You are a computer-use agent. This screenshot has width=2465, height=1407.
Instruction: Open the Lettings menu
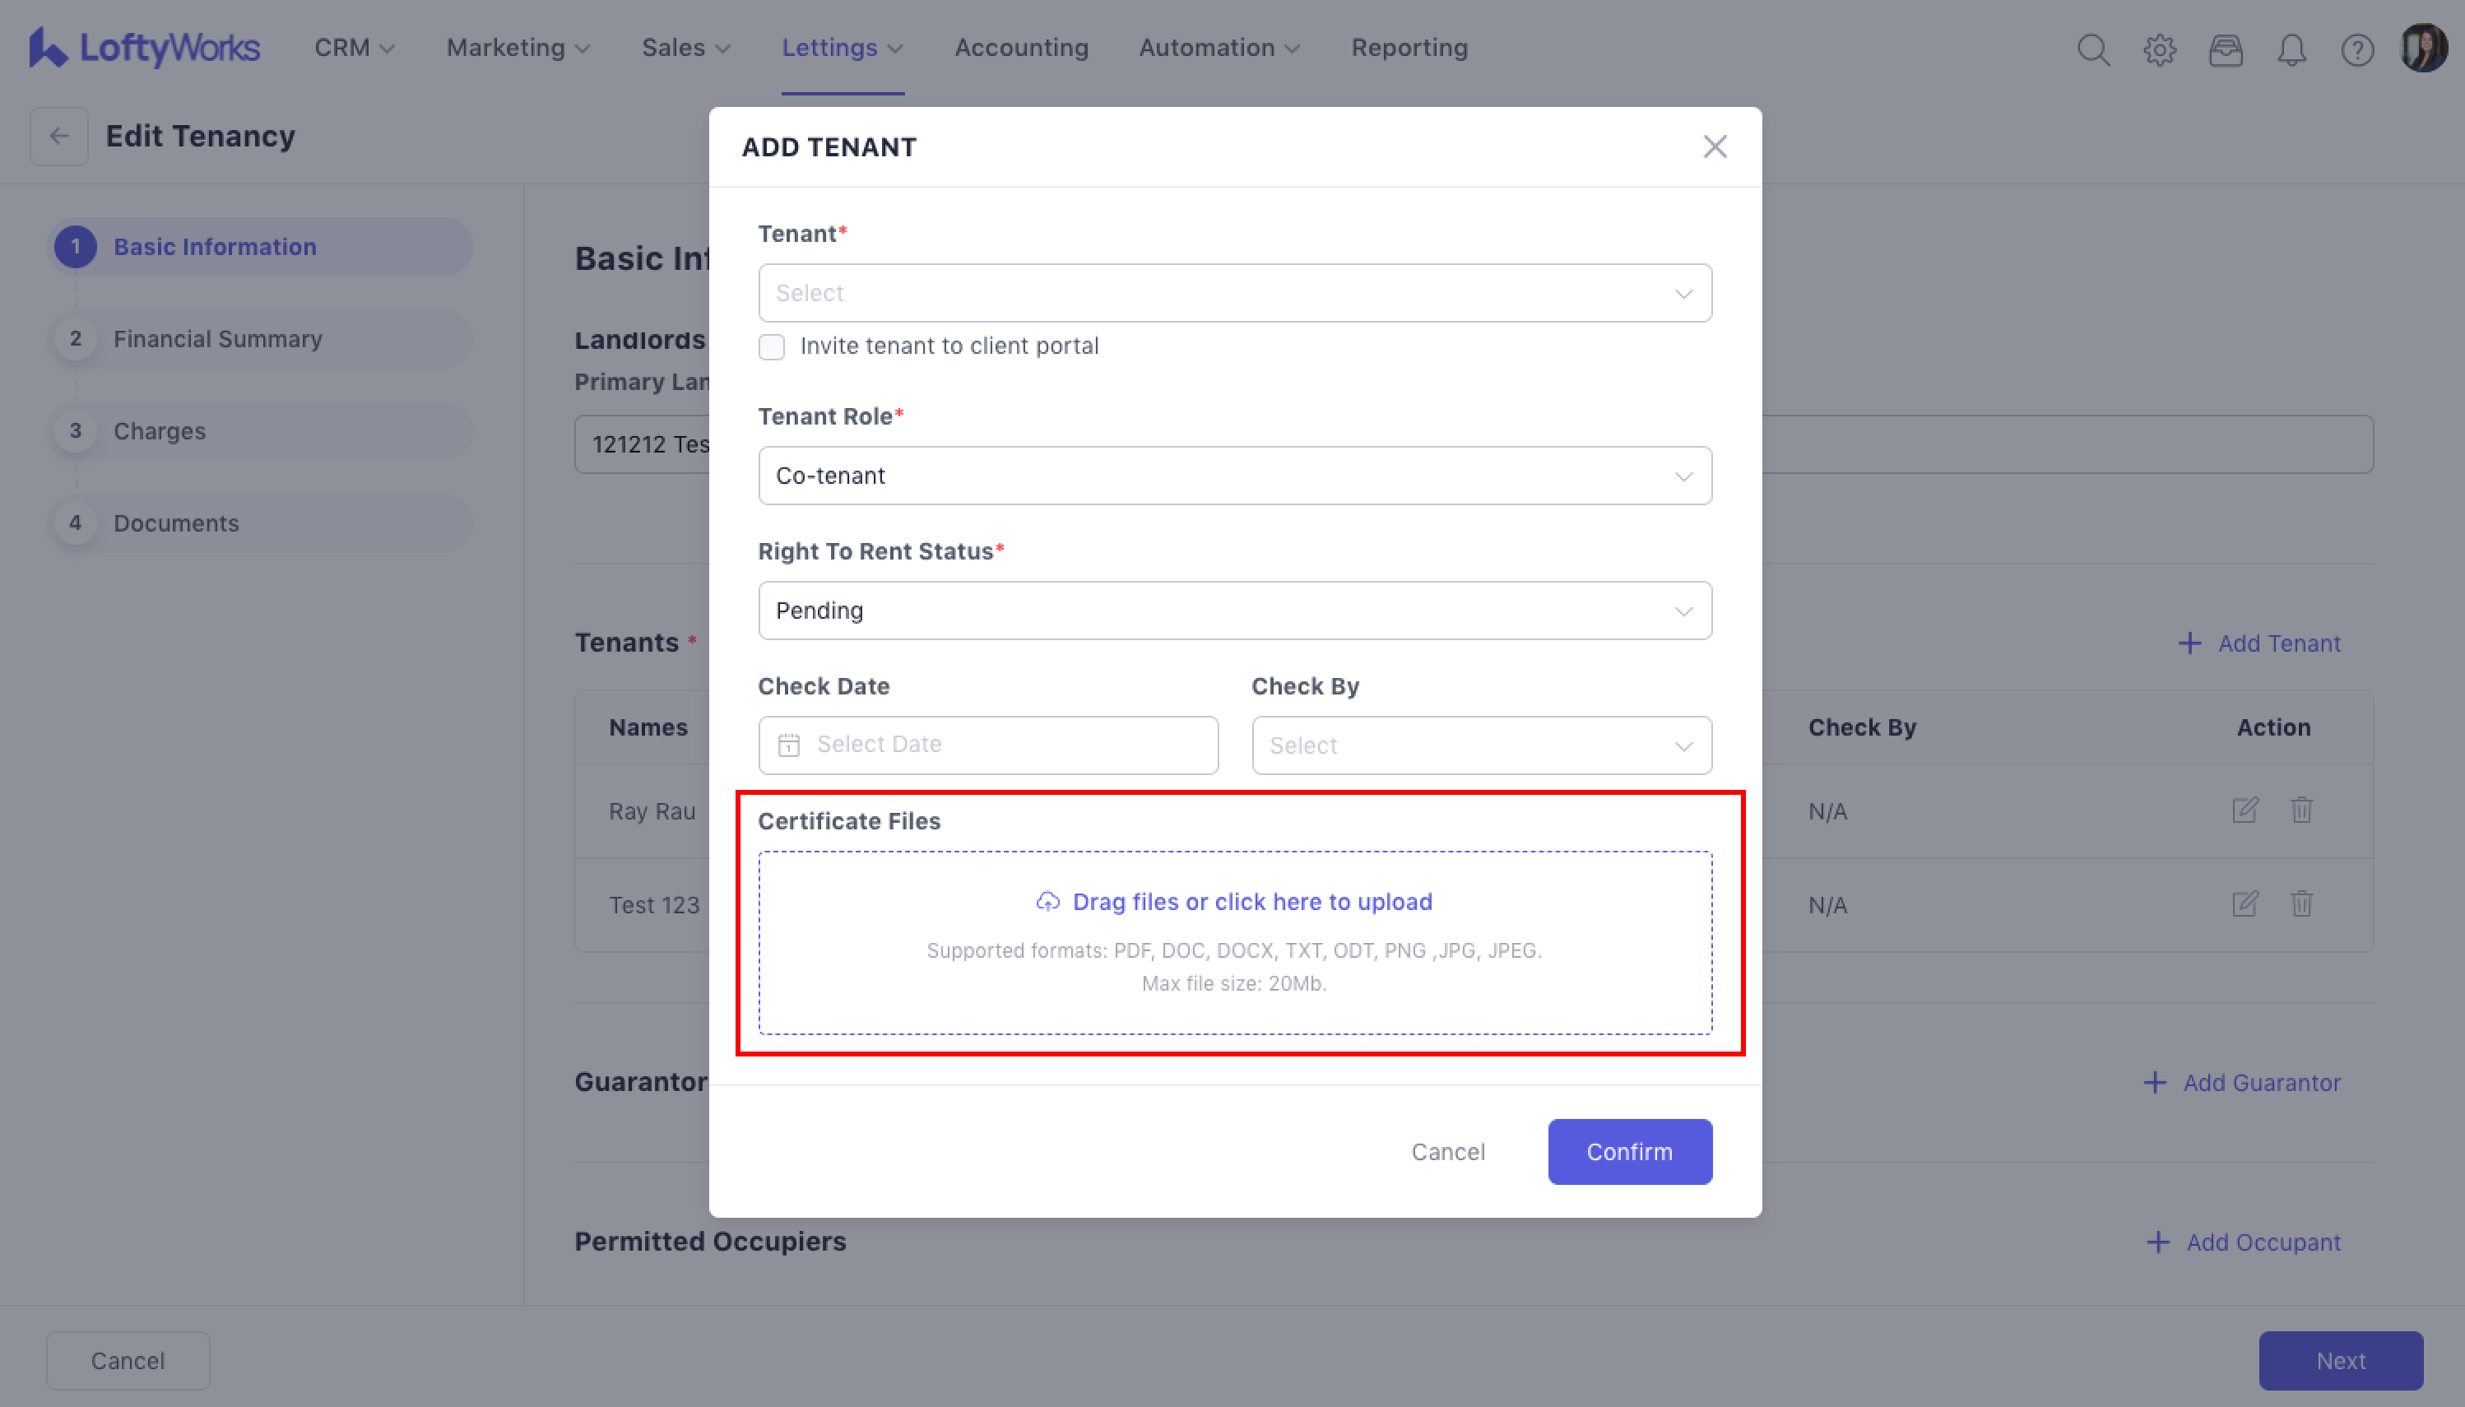point(842,48)
